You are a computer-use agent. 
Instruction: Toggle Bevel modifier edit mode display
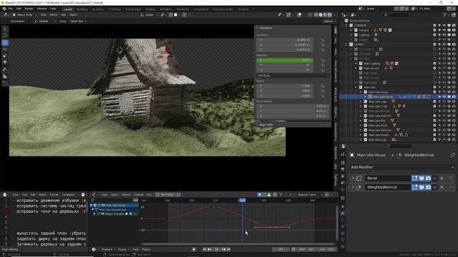[x=415, y=178]
